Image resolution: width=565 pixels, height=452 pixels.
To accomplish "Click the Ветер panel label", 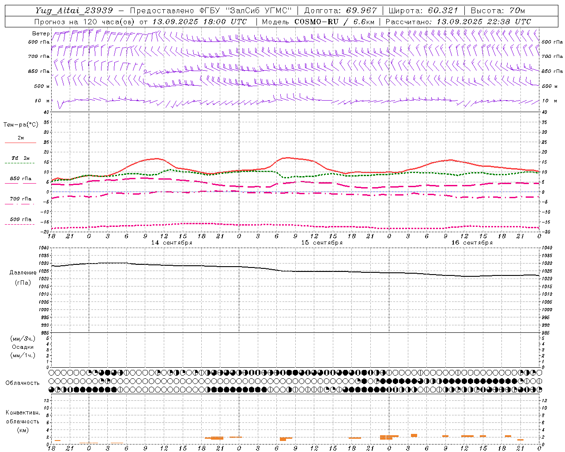I will [x=41, y=34].
